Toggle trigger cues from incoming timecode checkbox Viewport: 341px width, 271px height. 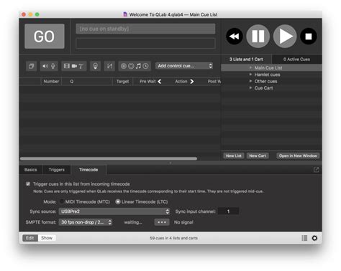point(28,184)
